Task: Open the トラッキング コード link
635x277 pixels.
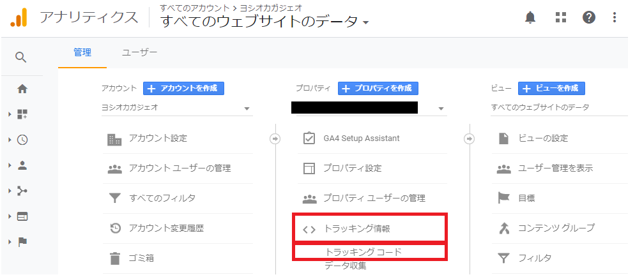Action: pyautogui.click(x=363, y=252)
